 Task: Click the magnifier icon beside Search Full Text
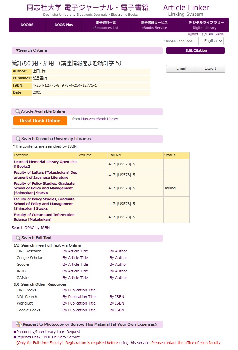[x=18, y=238]
